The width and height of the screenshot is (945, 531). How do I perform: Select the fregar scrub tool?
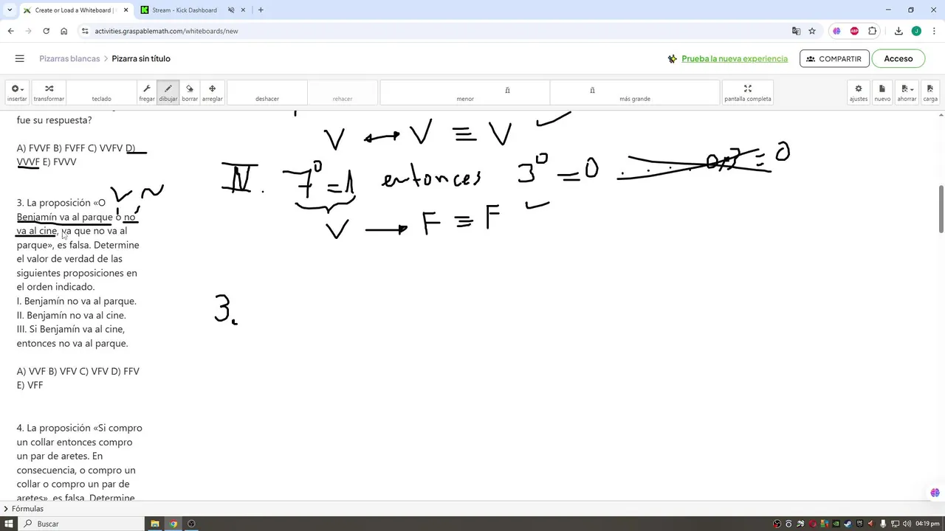pyautogui.click(x=147, y=93)
